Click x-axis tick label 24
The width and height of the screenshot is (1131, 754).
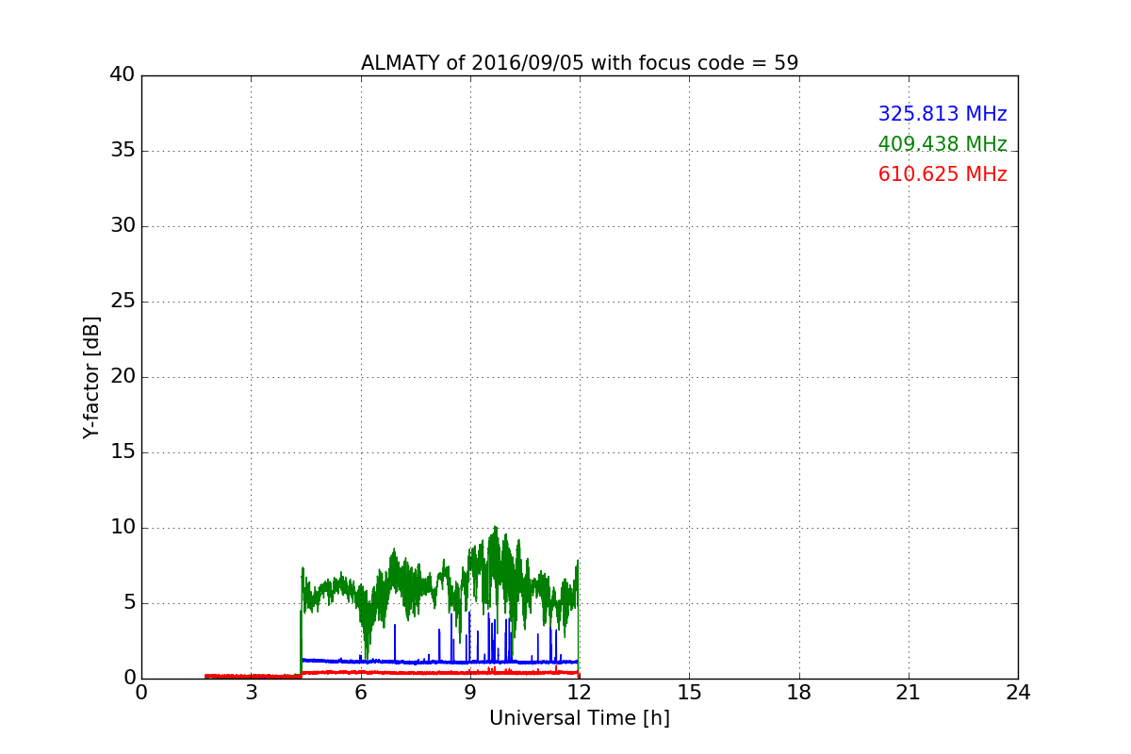tap(1018, 693)
